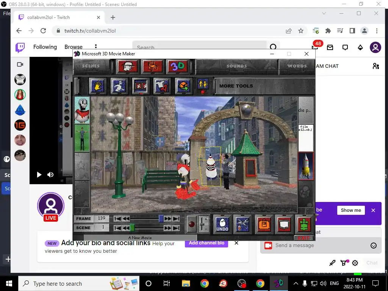Screen dimensions: 388x291
Task: Open Twitch whispers chat bubble icon
Action: pyautogui.click(x=345, y=47)
